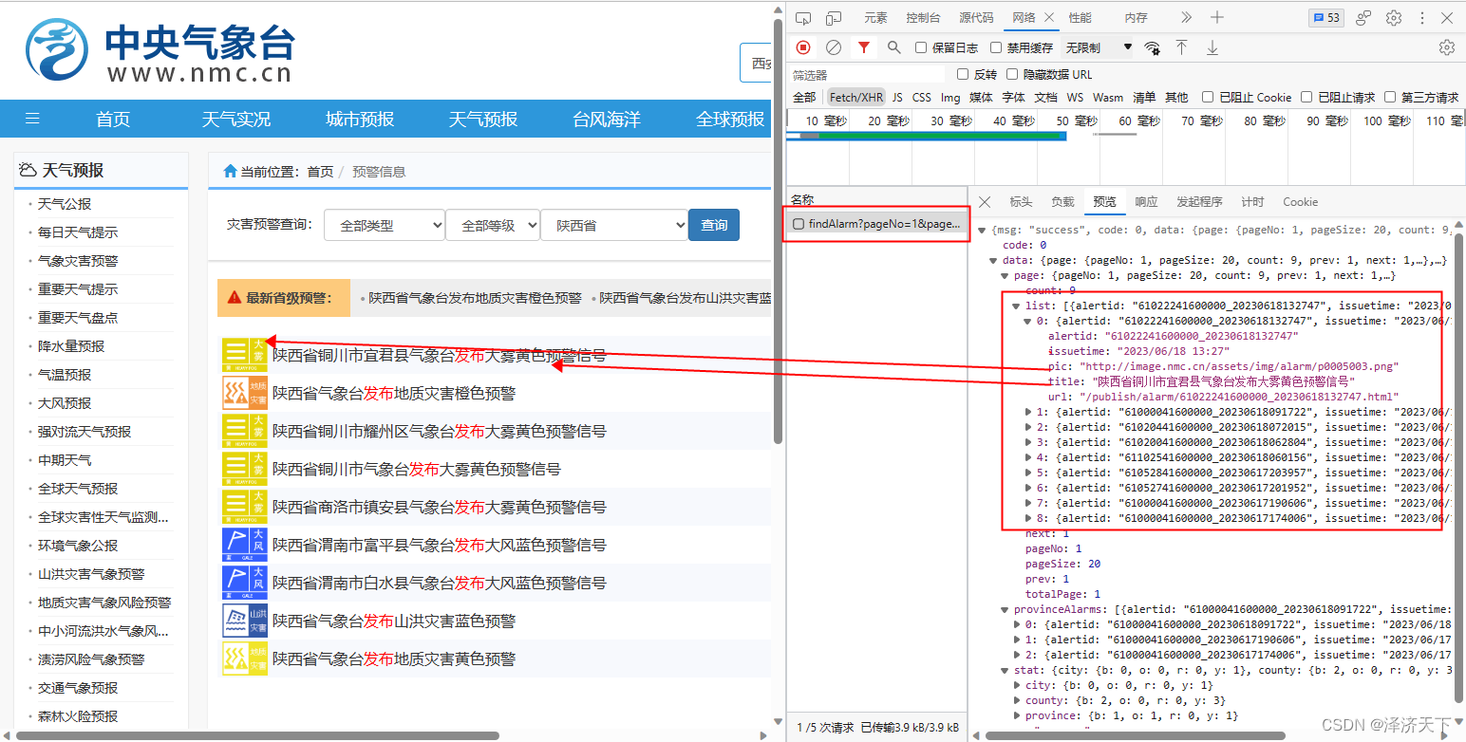
Task: Collapse the list array node
Action: 1018,306
